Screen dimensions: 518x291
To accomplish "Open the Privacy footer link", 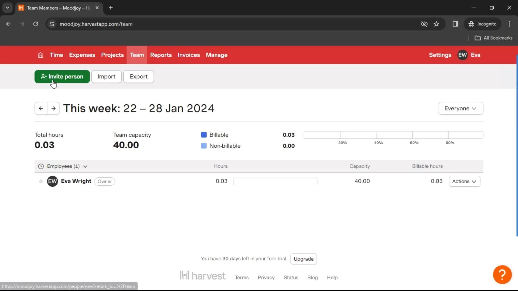I will click(266, 278).
